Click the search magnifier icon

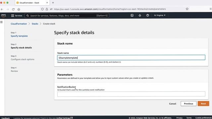click(27, 16)
